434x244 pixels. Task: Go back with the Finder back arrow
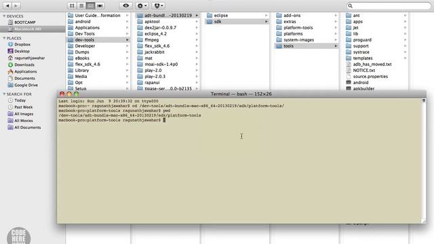click(x=7, y=5)
